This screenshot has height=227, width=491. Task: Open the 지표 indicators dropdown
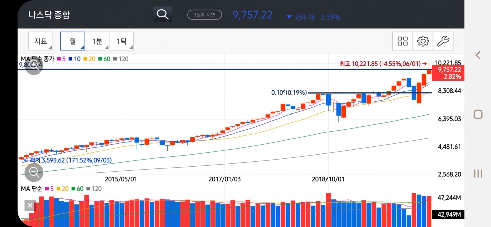pyautogui.click(x=41, y=41)
